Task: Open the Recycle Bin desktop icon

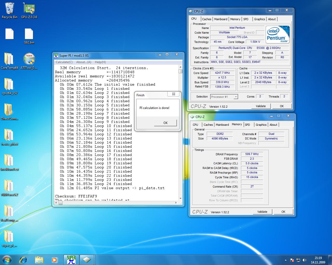Action: coord(10,10)
